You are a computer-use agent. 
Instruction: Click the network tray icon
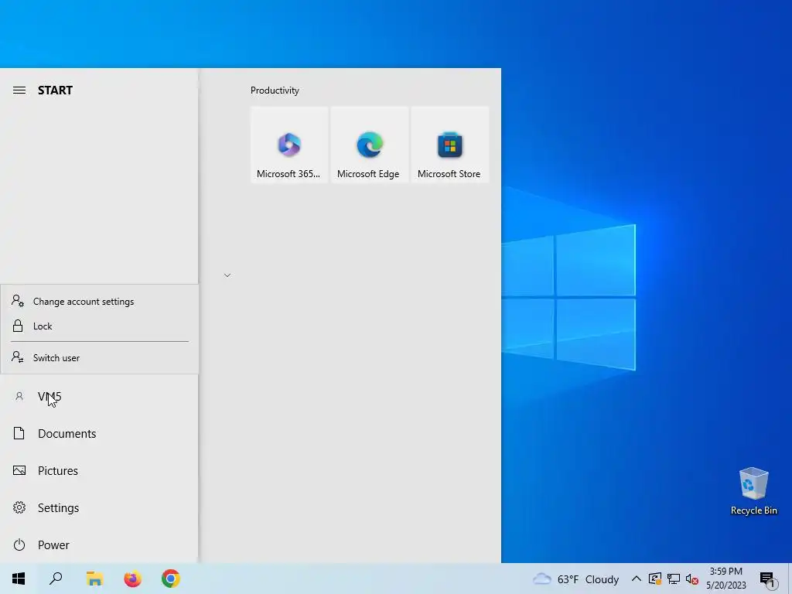click(x=674, y=579)
